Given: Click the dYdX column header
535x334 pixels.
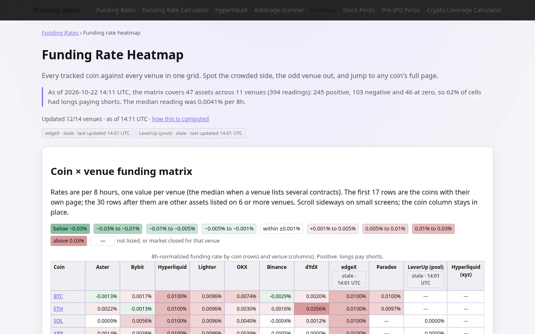Looking at the screenshot, I should (311, 276).
